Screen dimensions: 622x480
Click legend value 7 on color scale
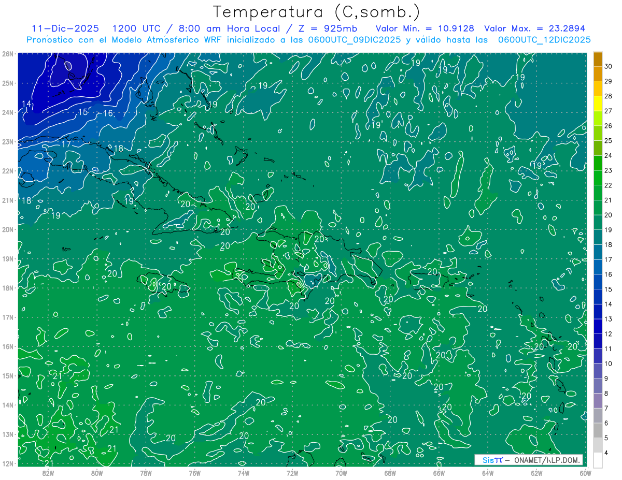pyautogui.click(x=606, y=408)
